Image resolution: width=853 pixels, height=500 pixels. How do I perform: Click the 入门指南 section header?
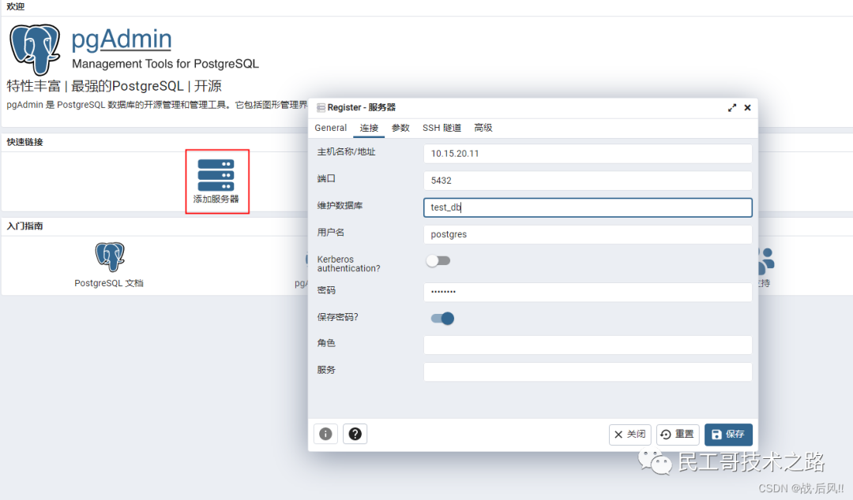[x=24, y=226]
